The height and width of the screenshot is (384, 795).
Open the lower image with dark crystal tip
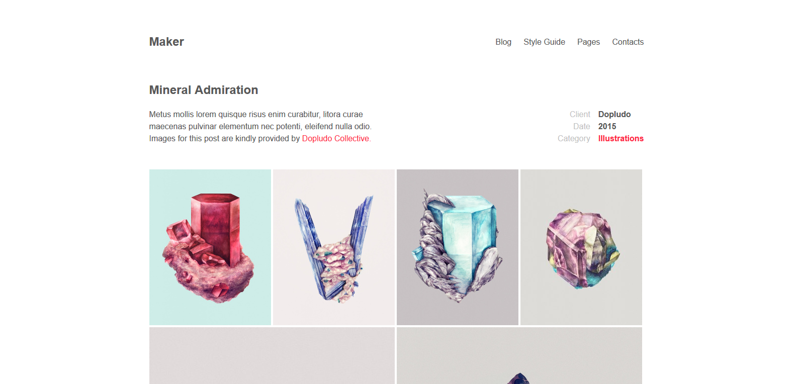tap(519, 355)
